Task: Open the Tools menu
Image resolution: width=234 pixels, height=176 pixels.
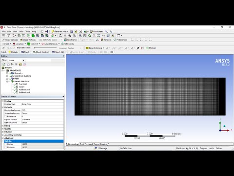Action: coord(28,31)
